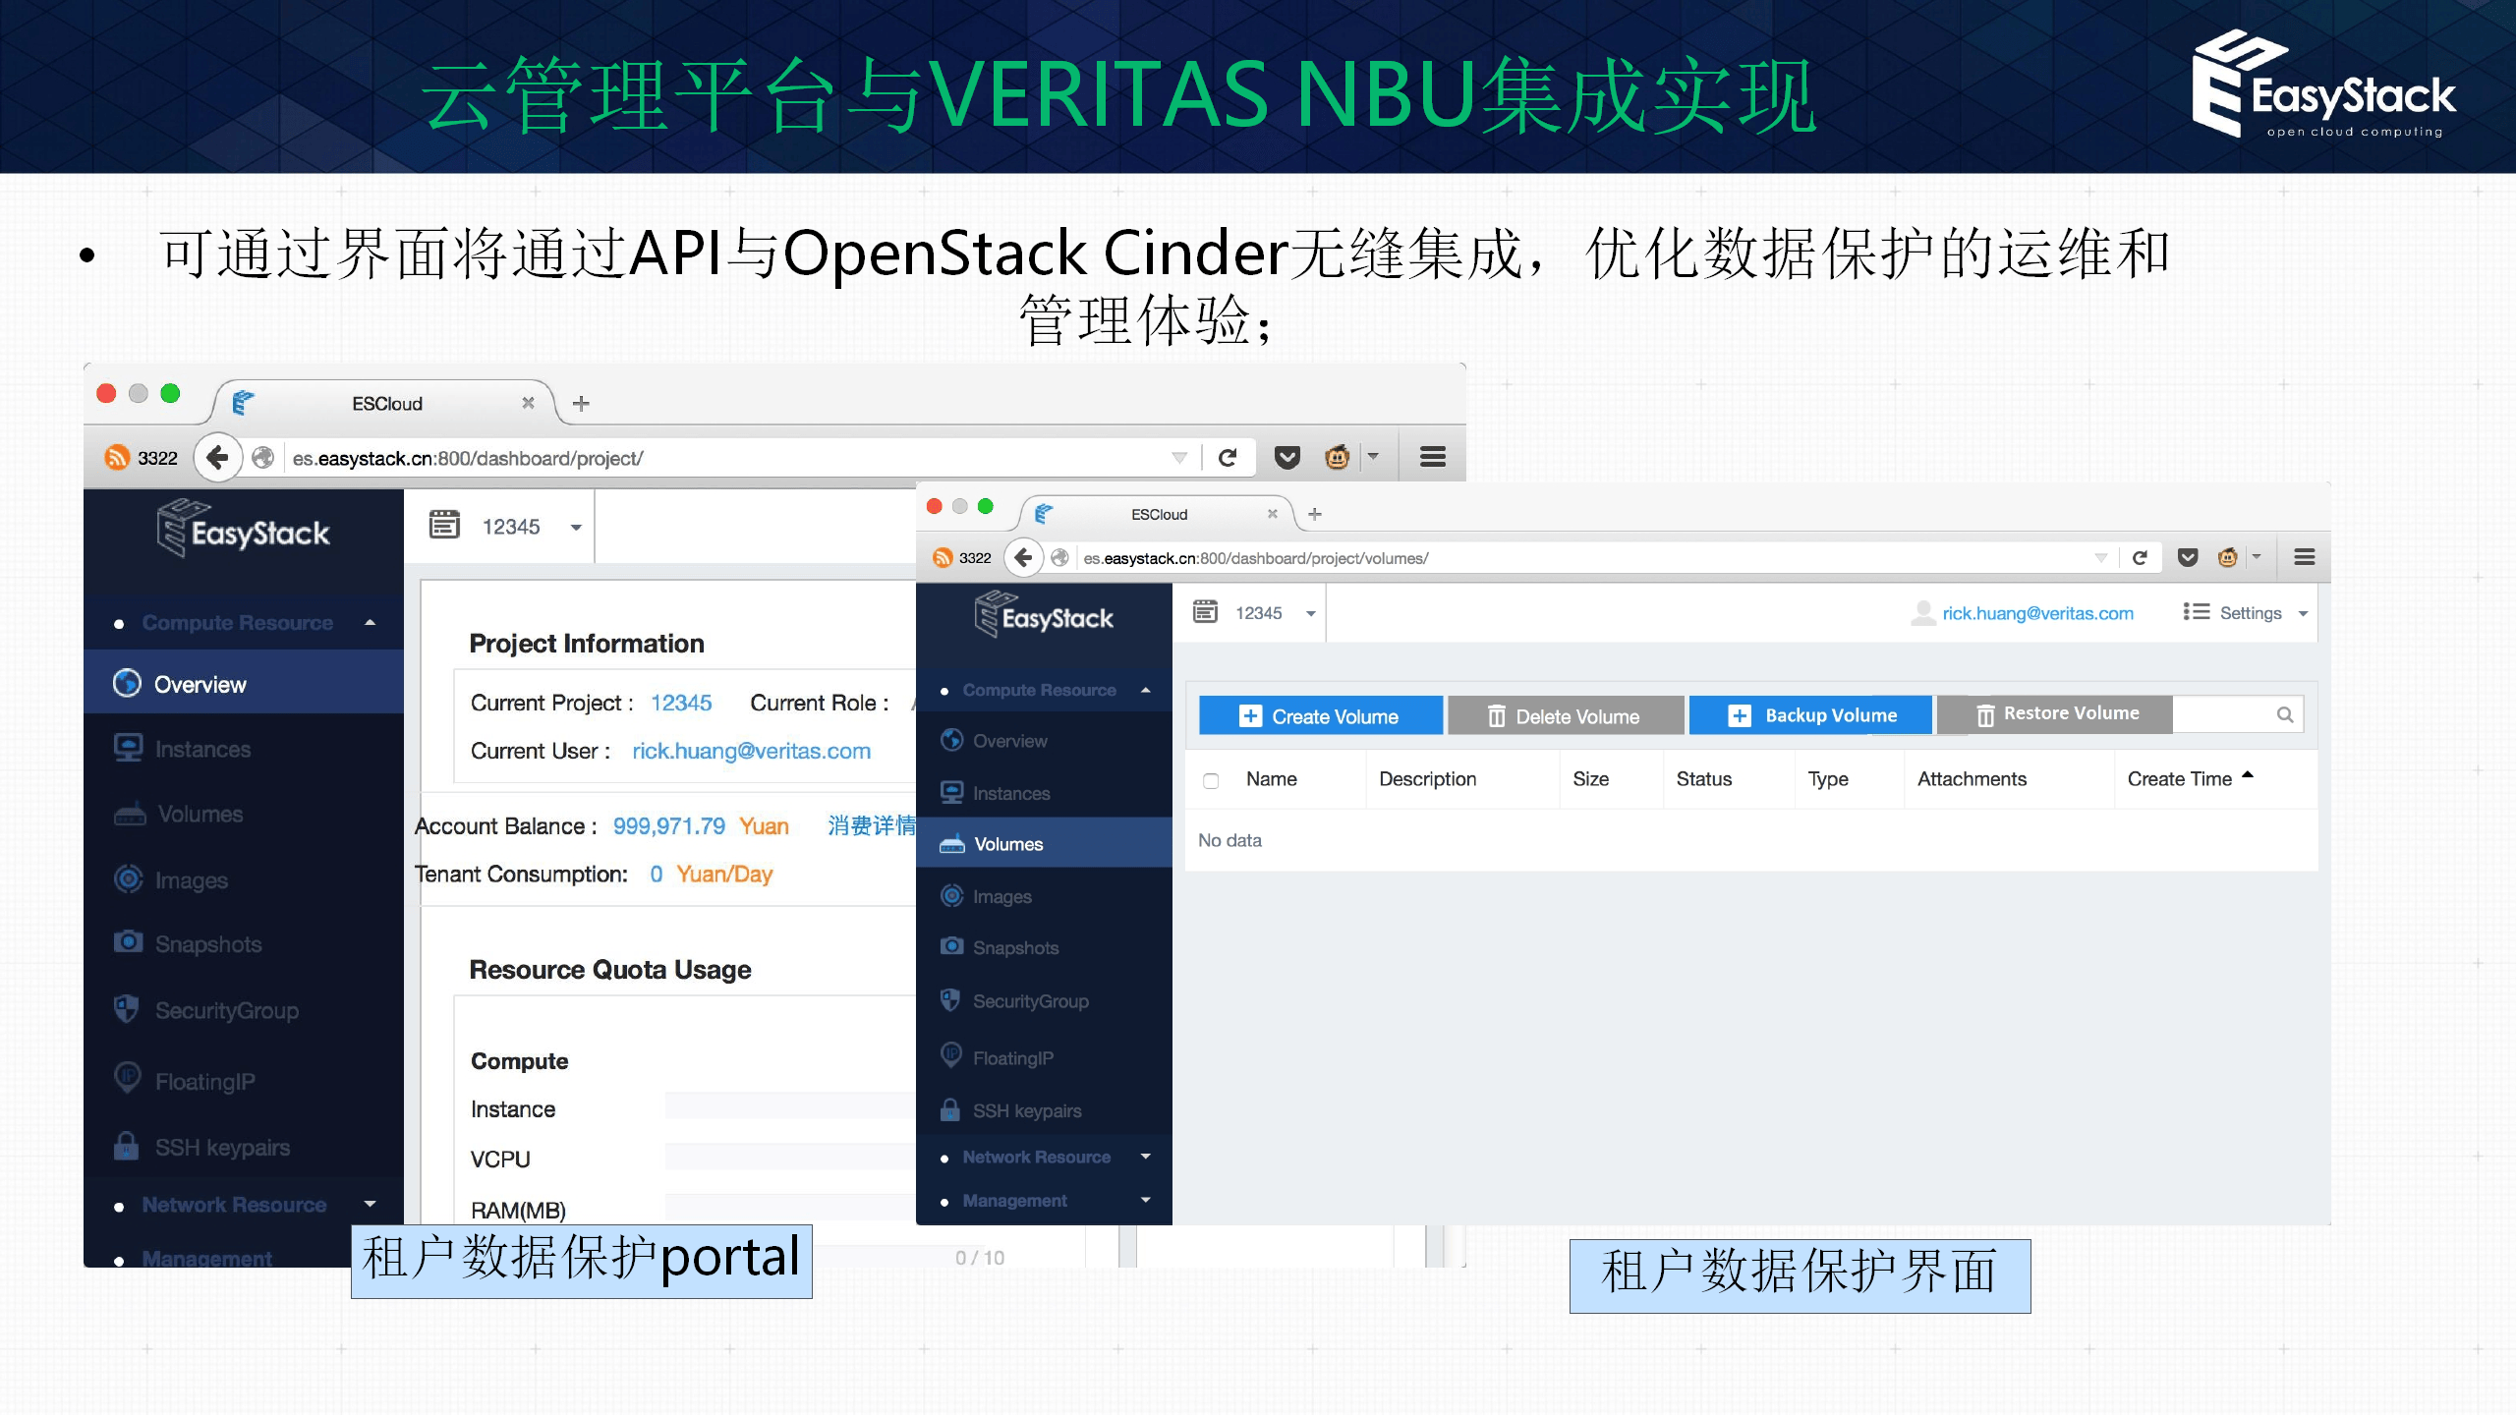The width and height of the screenshot is (2516, 1415).
Task: Click the search magnifier icon in volumes toolbar
Action: pos(2285,715)
